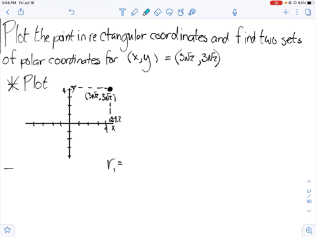Tap the plotted point dot
This screenshot has height=237, width=316.
[110, 89]
